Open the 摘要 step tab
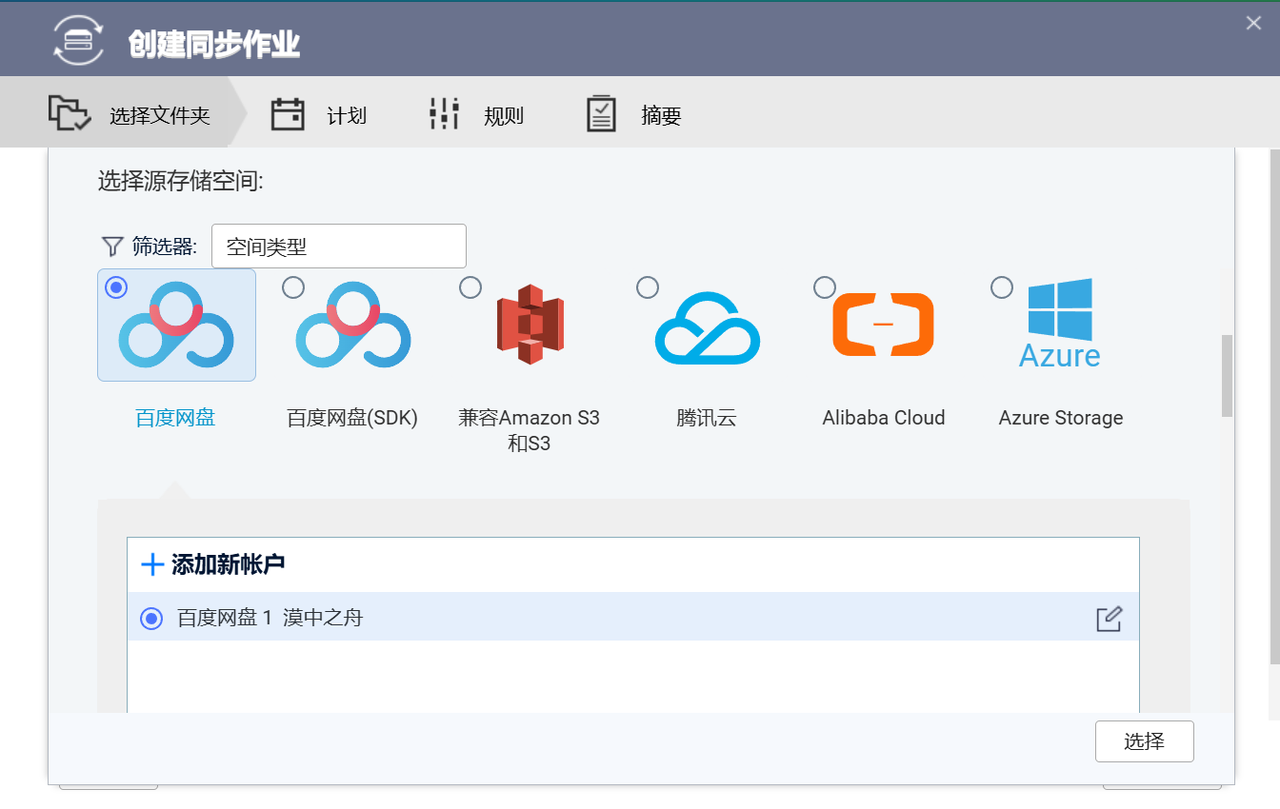Image resolution: width=1280 pixels, height=809 pixels. coord(633,115)
